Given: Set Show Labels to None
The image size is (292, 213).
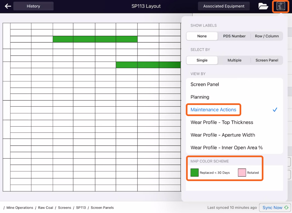Looking at the screenshot, I should 202,36.
